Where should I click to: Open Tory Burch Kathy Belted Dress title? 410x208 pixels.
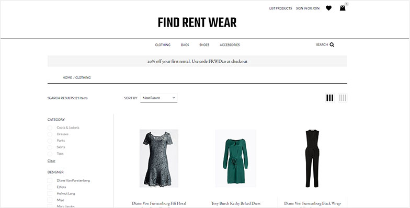pos(236,203)
